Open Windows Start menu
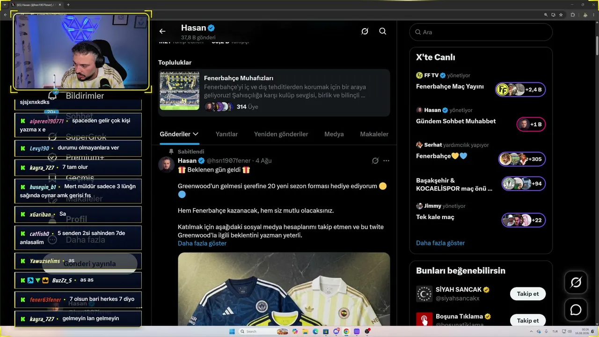Image resolution: width=599 pixels, height=337 pixels. click(x=232, y=331)
